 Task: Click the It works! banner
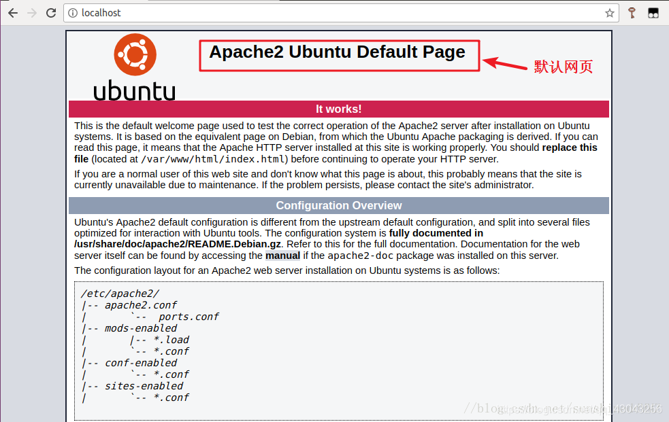point(339,109)
